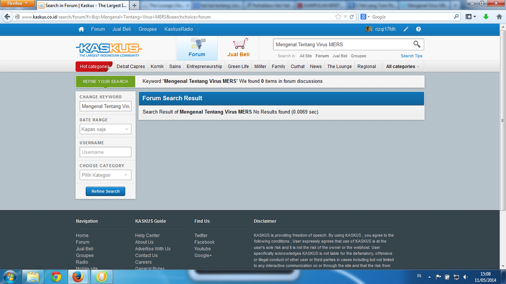Click the KASKUS logo
This screenshot has width=506, height=284.
click(109, 50)
